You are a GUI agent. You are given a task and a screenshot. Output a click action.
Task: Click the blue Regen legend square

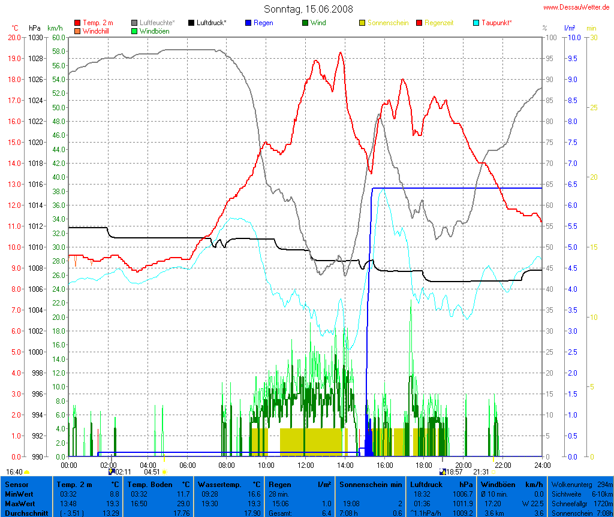(248, 23)
